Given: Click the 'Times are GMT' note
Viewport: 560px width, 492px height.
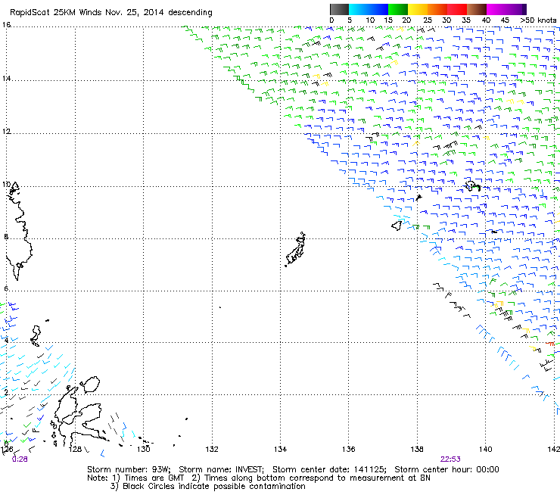Looking at the screenshot, I should pos(154,478).
